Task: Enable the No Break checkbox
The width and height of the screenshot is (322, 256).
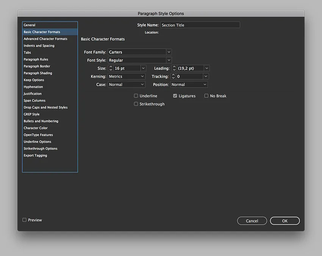Action: [206, 96]
